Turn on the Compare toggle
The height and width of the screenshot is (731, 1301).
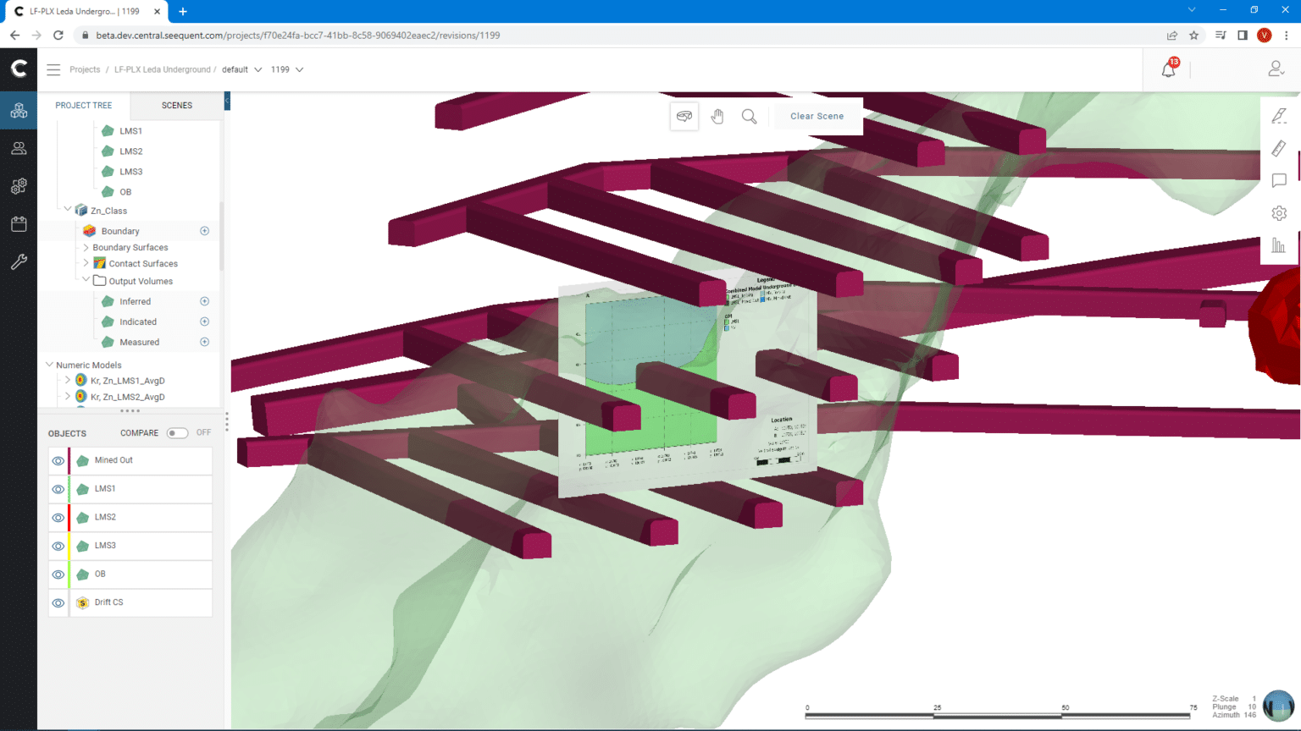178,432
